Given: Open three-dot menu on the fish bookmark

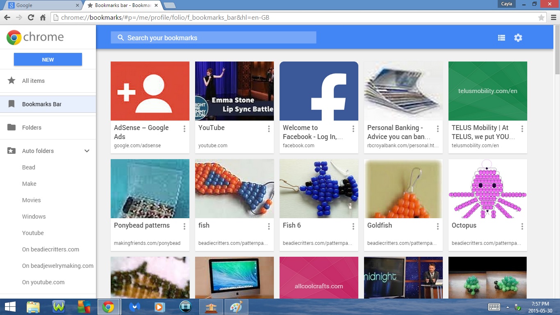Looking at the screenshot, I should [269, 226].
